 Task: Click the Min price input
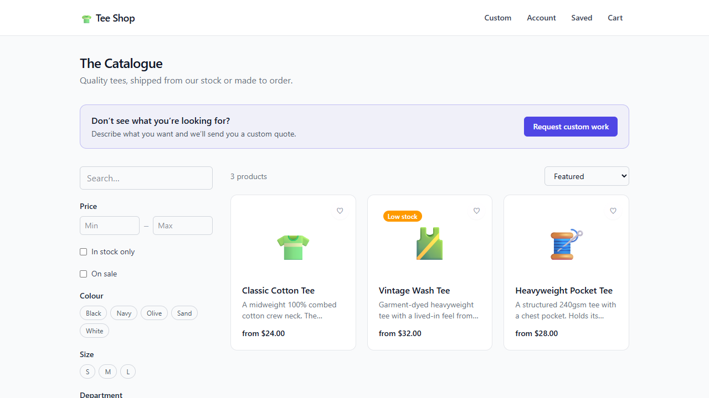(x=110, y=226)
